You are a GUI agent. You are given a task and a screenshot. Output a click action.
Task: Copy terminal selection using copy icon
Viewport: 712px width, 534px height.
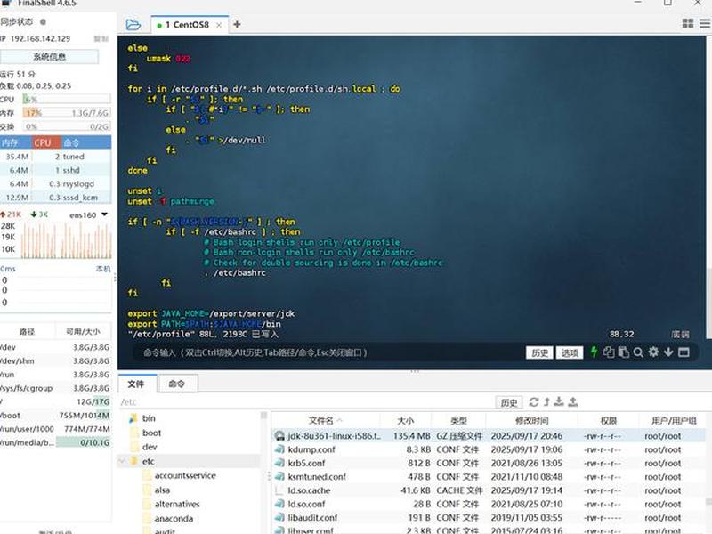[609, 352]
